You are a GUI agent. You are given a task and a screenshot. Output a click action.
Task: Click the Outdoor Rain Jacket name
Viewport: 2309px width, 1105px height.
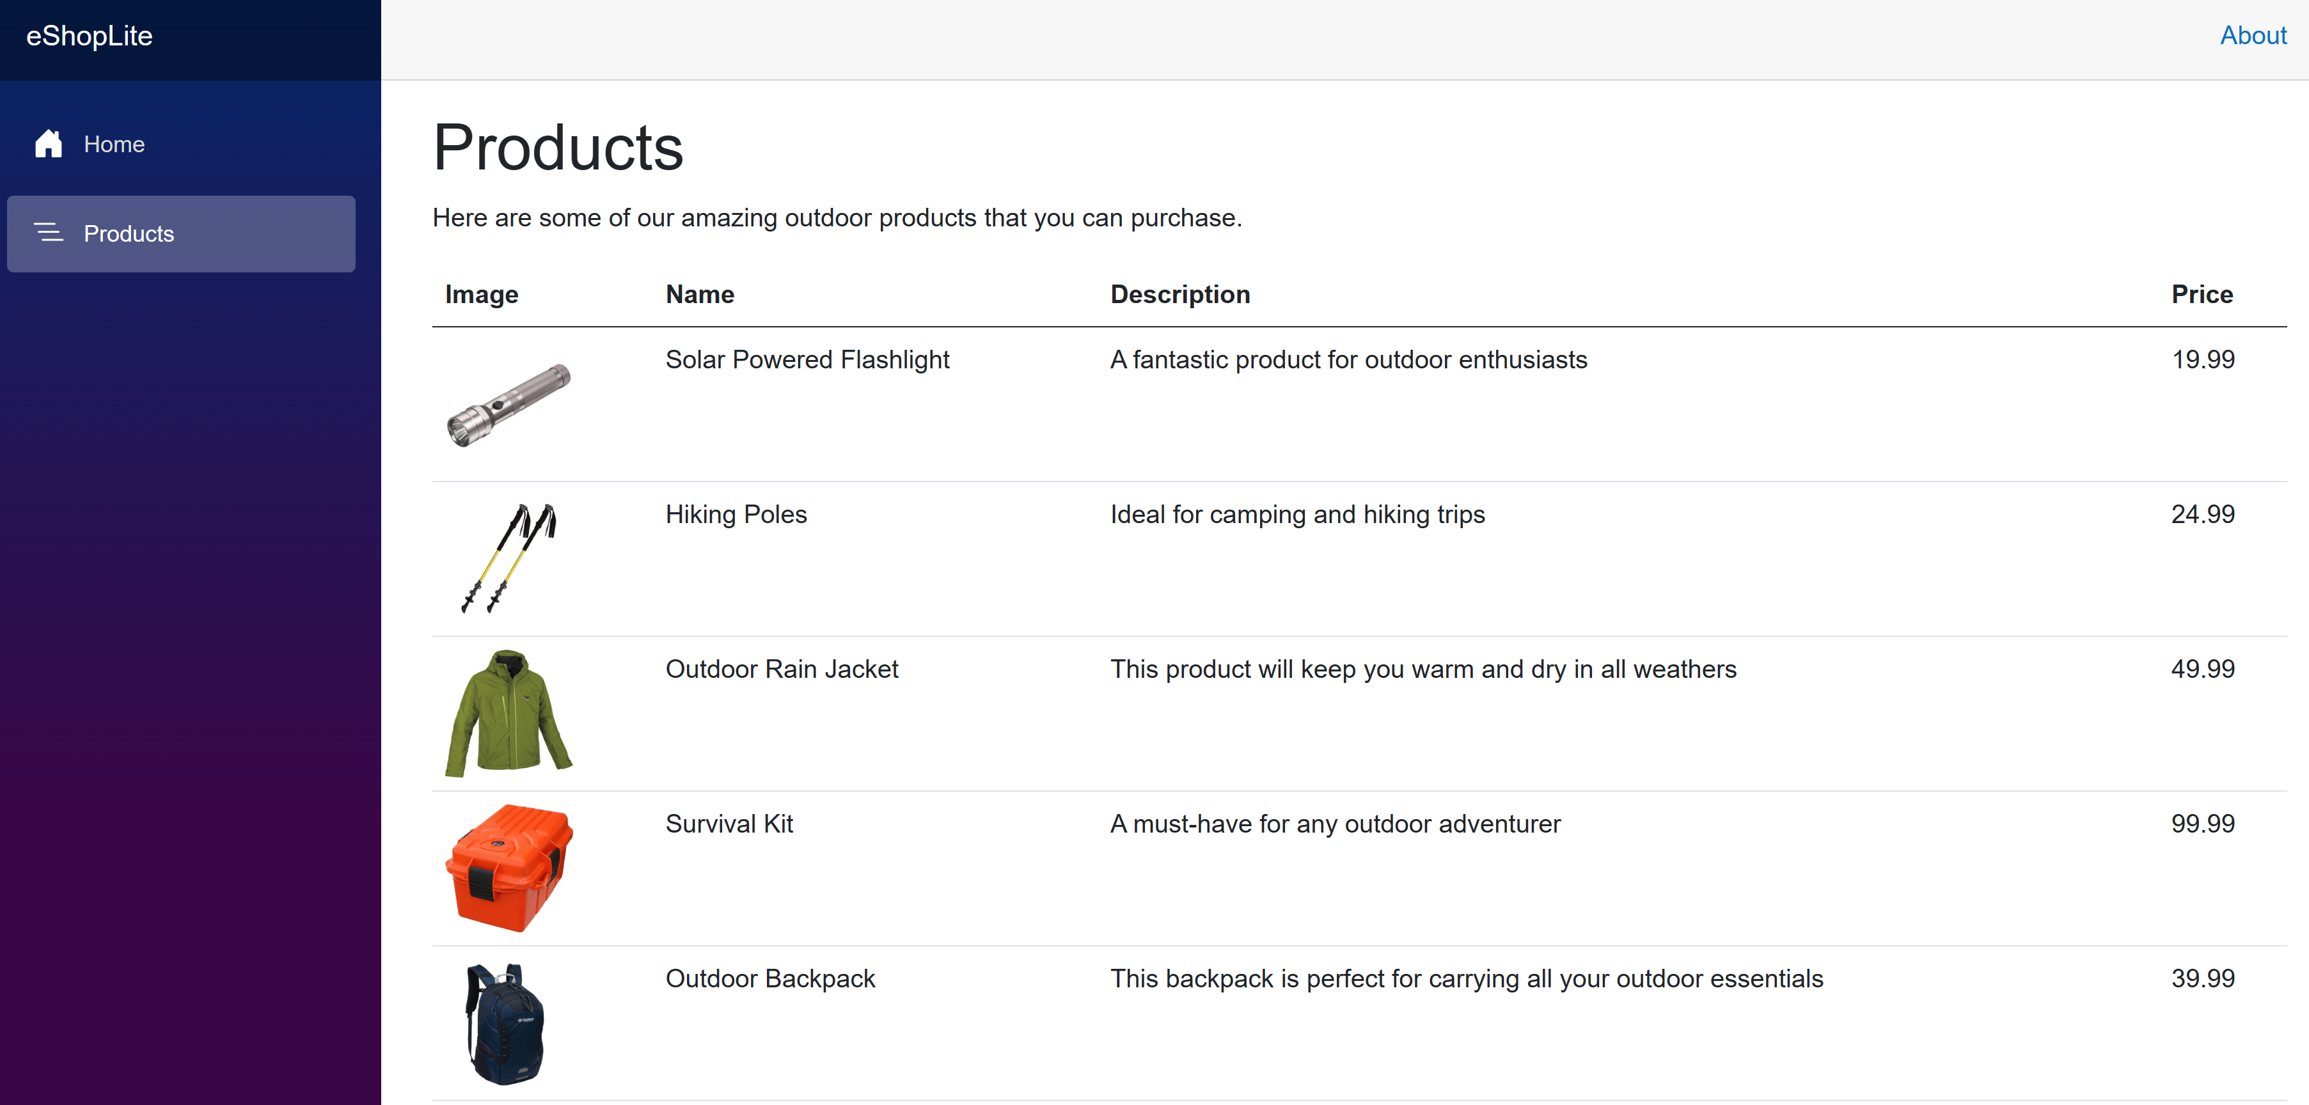pos(782,670)
